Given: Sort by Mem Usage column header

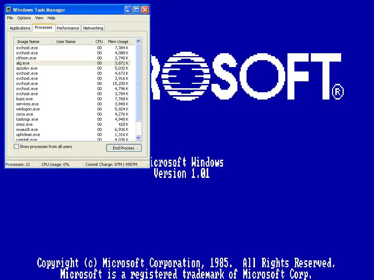Looking at the screenshot, I should coord(118,42).
